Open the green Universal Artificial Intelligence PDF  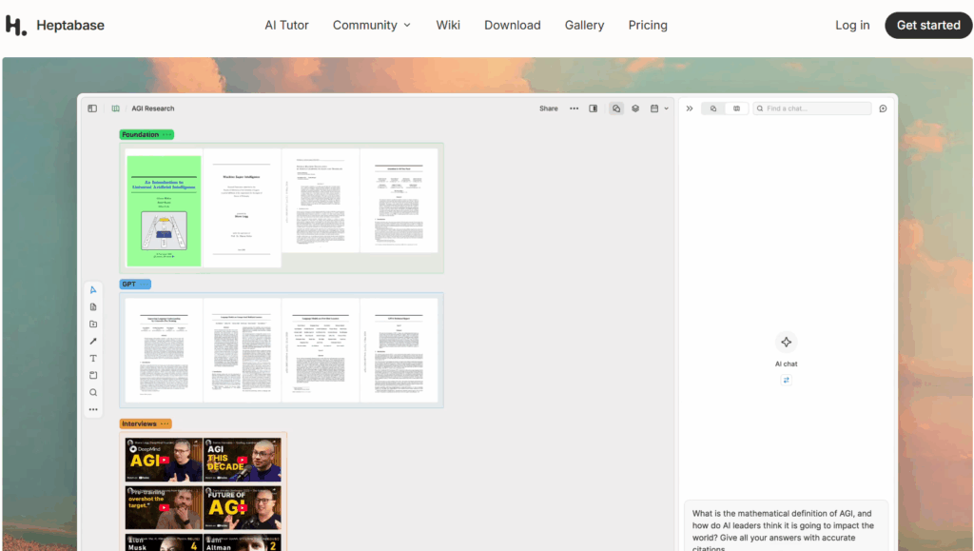(164, 210)
